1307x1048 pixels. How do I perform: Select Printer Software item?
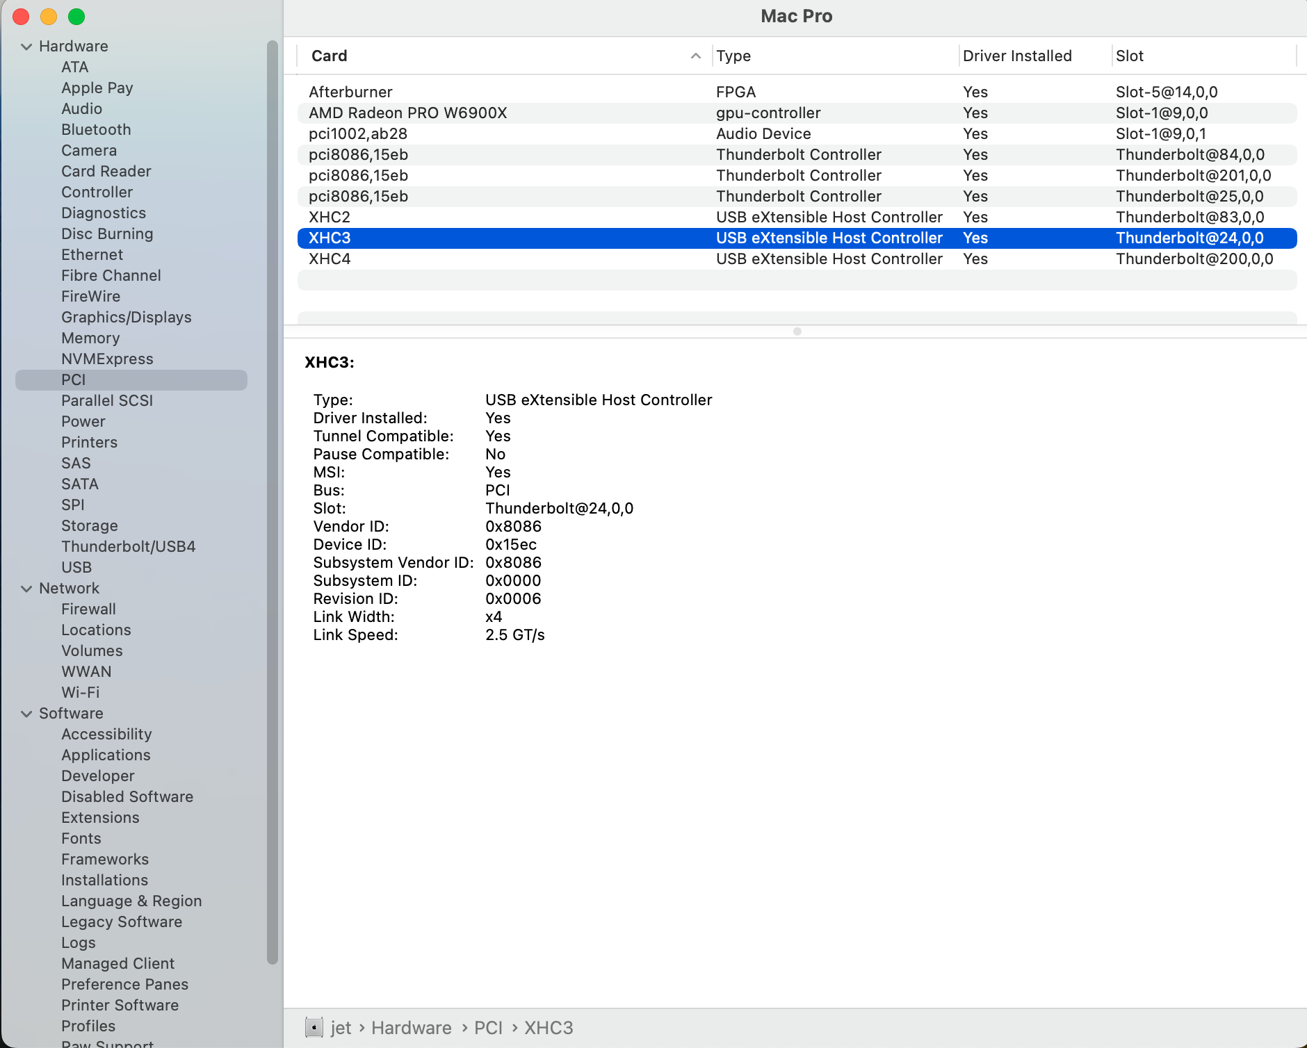point(120,1006)
